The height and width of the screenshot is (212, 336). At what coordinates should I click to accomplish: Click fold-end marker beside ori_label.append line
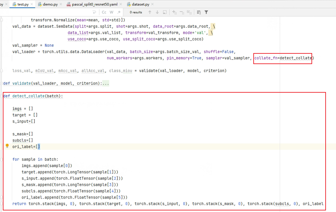point(2,197)
